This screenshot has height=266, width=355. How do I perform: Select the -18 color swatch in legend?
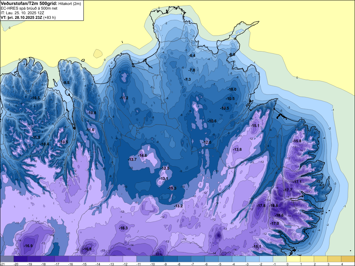[x=48, y=259]
